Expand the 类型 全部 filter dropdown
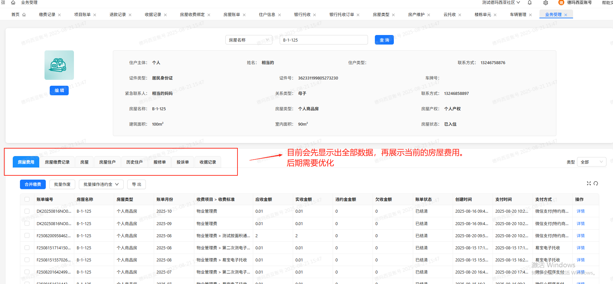613x284 pixels. point(592,162)
